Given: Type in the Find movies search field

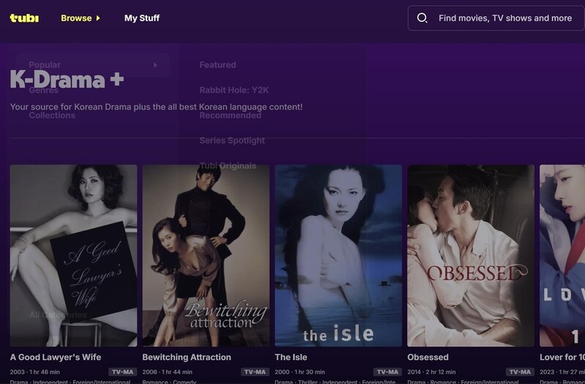Looking at the screenshot, I should tap(504, 18).
